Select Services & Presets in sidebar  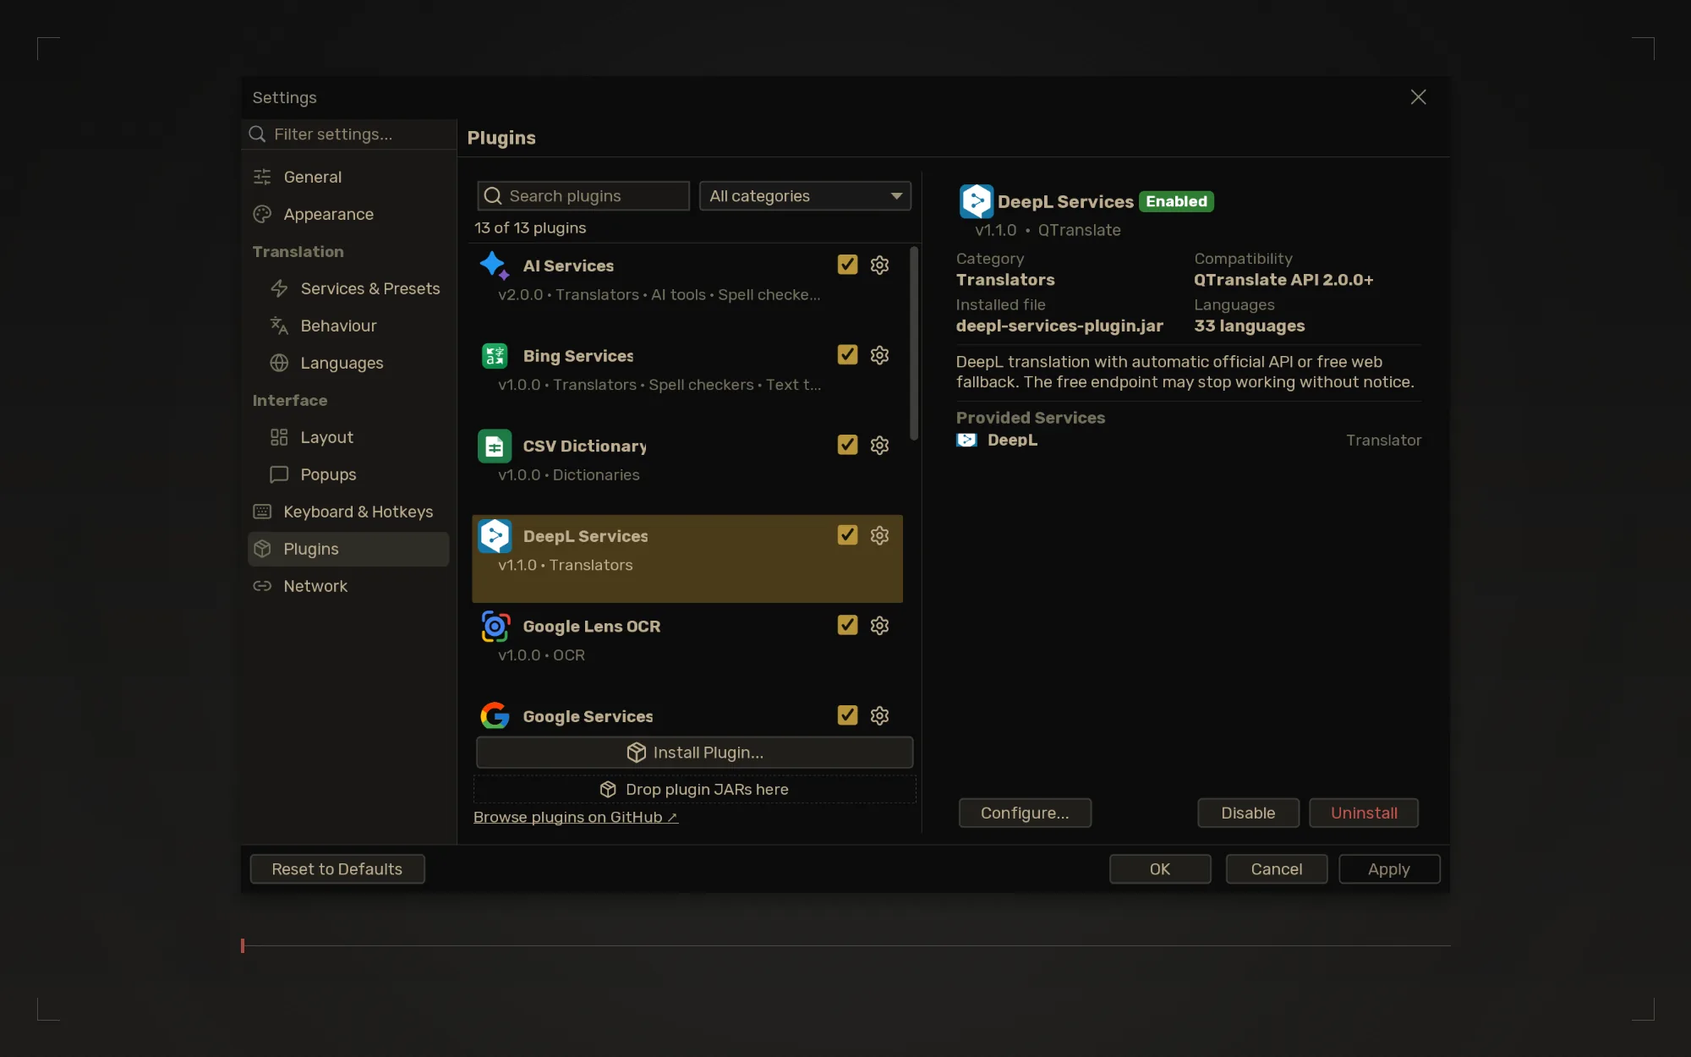348,288
